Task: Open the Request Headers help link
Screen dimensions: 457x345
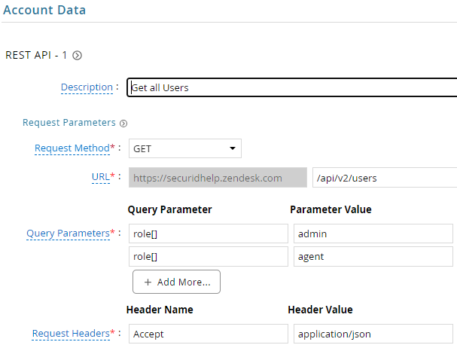Action: [71, 334]
